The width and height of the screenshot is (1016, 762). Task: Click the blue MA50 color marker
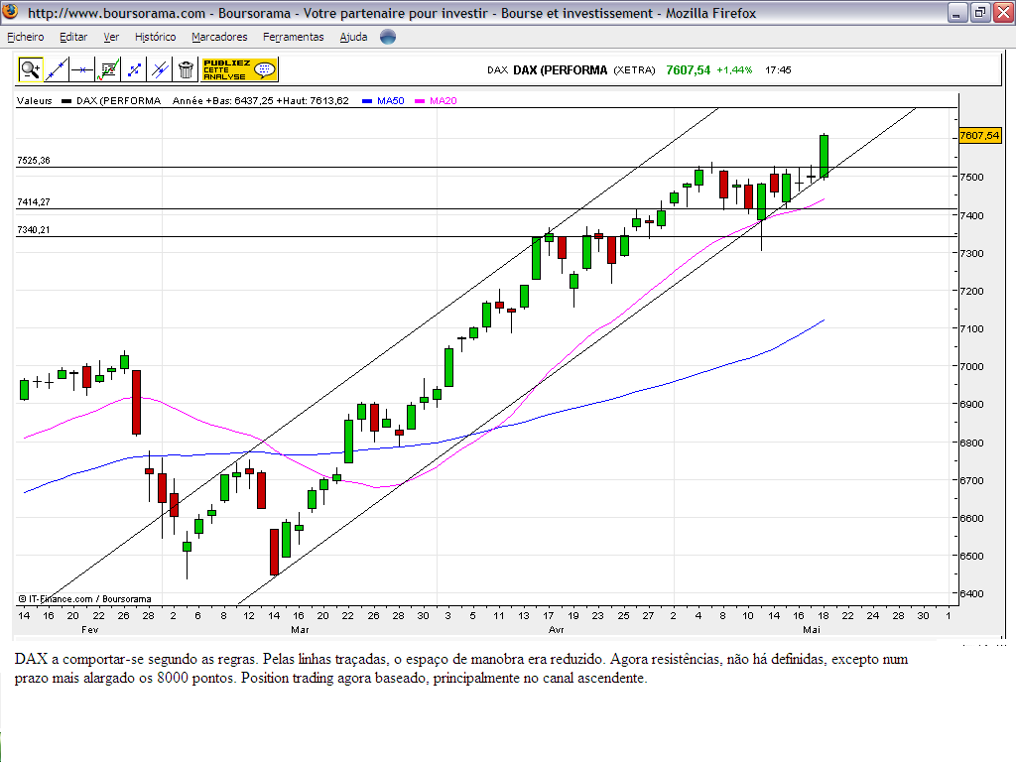click(367, 101)
